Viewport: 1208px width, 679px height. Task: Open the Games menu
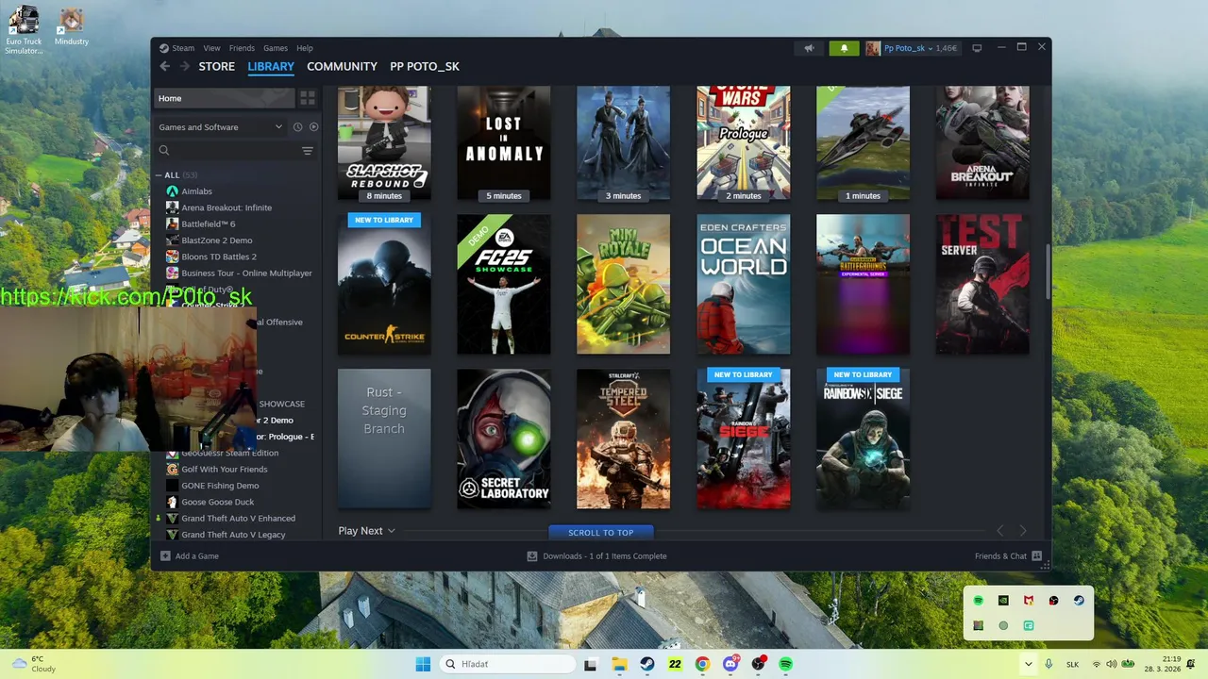click(276, 48)
